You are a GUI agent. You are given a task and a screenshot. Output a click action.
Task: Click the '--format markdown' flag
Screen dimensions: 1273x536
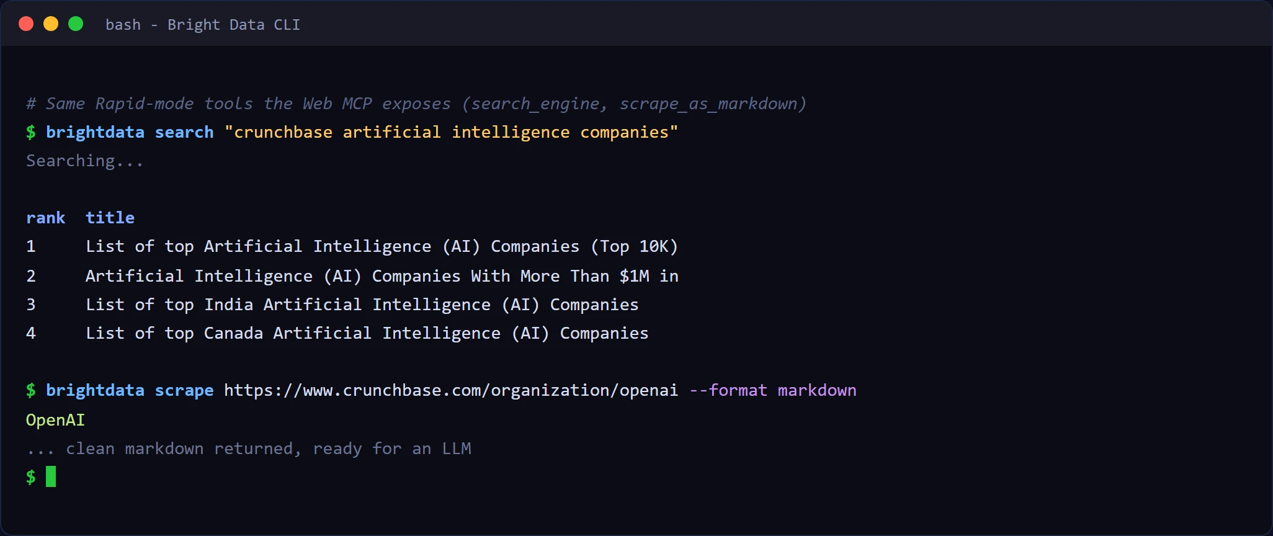coord(773,390)
